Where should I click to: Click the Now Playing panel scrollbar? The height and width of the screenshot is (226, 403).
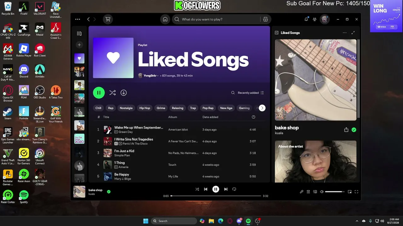[x=358, y=78]
